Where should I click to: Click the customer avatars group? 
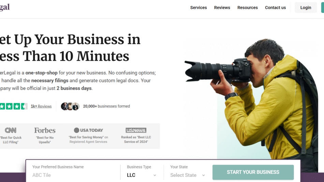70,106
